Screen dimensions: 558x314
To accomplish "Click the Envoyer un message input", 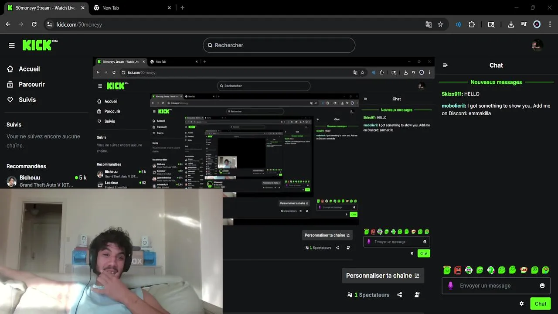I will tap(496, 286).
